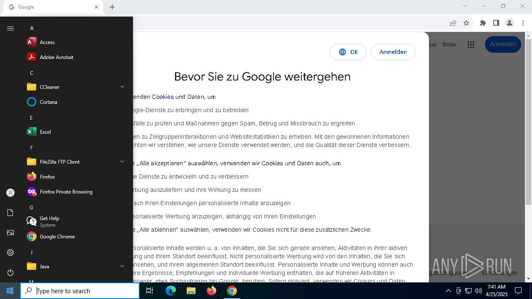This screenshot has height=299, width=532.
Task: Open the clock showing 7:41 AM
Action: tap(496, 291)
